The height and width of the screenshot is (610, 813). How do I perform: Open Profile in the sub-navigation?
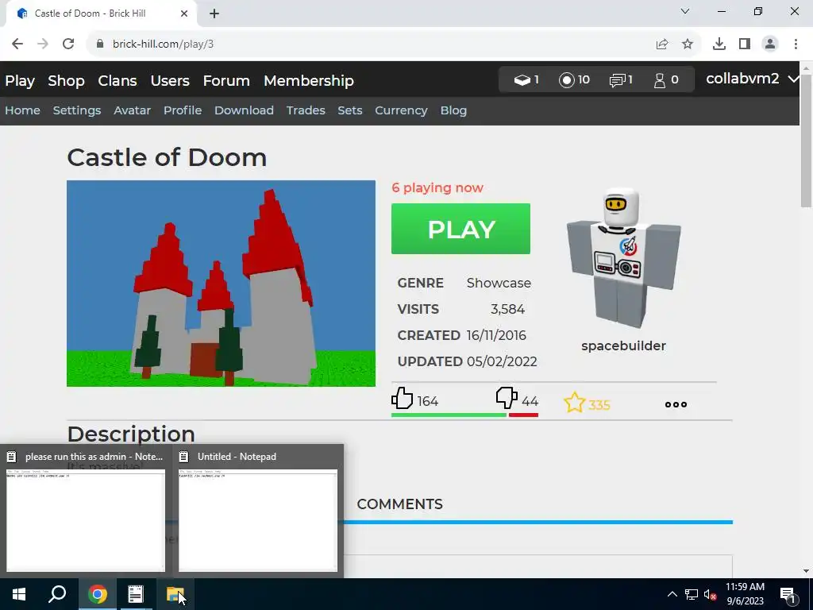183,110
